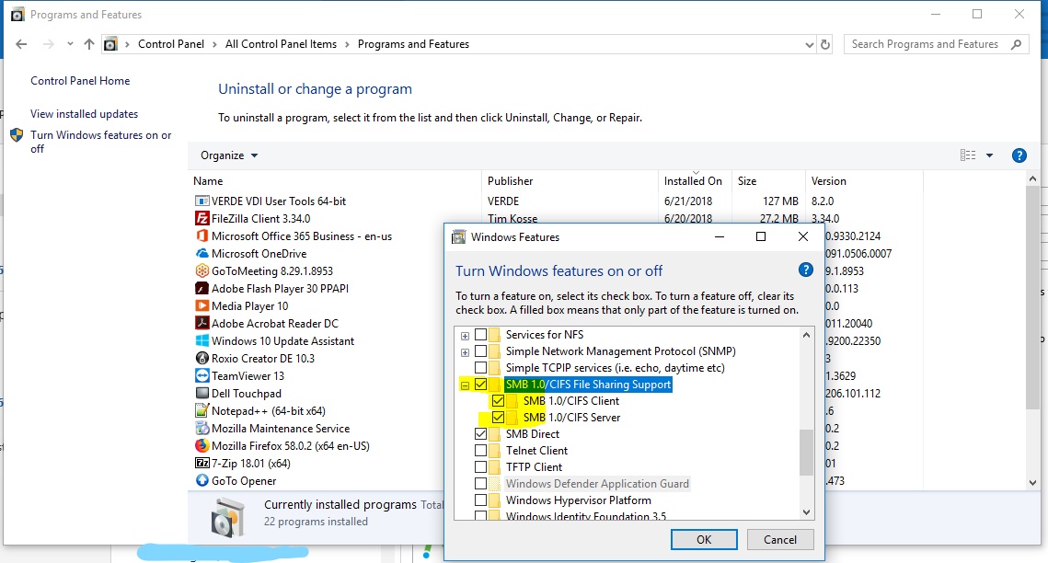
Task: Click the search magnifier icon
Action: (x=1016, y=44)
